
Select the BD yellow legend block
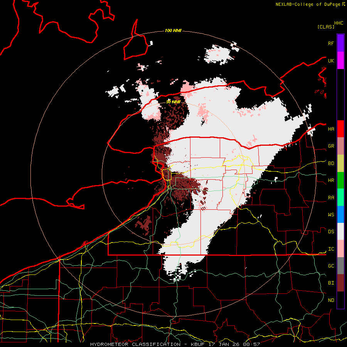pyautogui.click(x=340, y=163)
